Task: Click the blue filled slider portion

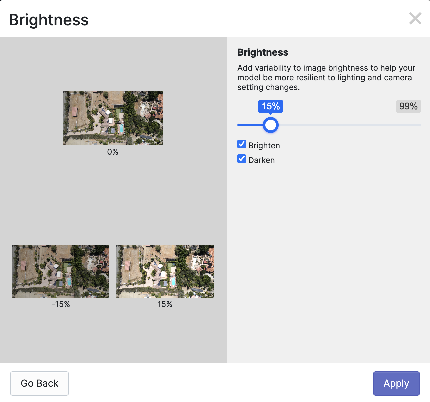Action: tap(250, 125)
